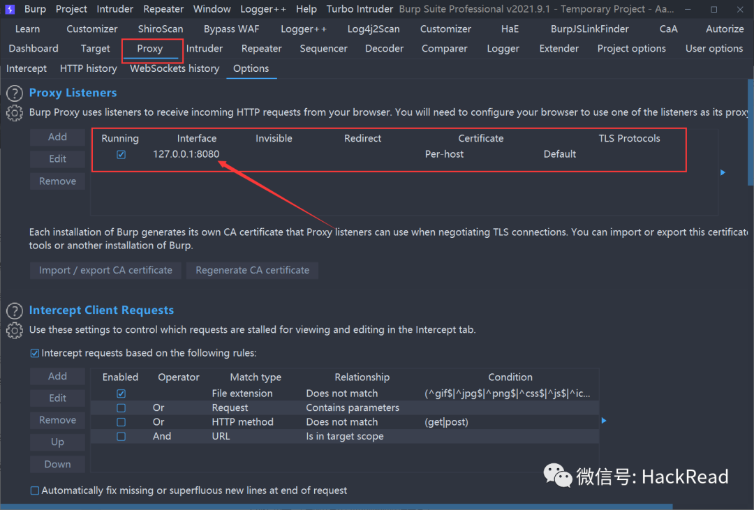Open the Burp menu
754x510 pixels.
click(x=35, y=9)
